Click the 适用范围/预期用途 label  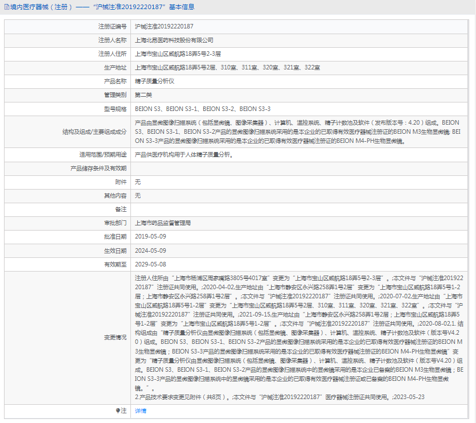click(103, 155)
